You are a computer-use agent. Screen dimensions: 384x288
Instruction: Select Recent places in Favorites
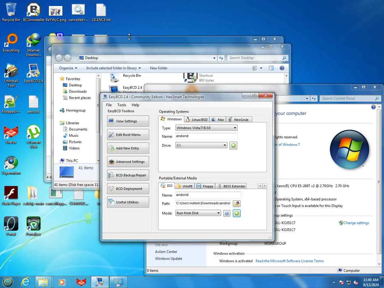[x=79, y=98]
